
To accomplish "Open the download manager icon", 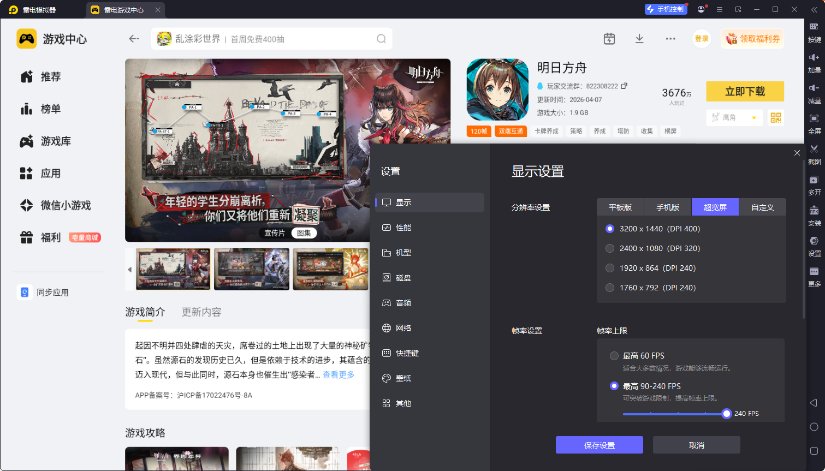I will (x=639, y=39).
